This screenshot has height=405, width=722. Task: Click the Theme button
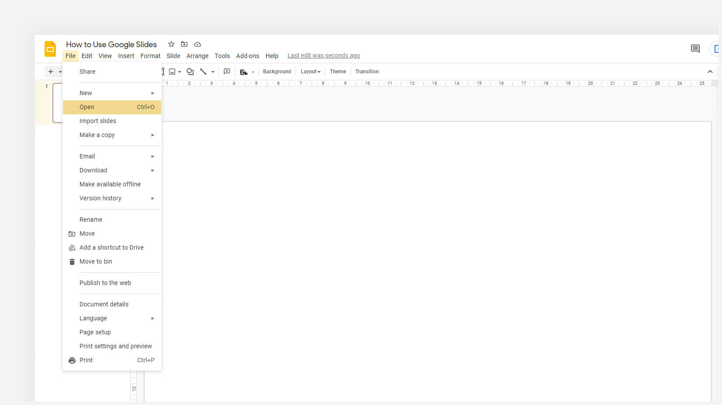tap(338, 72)
